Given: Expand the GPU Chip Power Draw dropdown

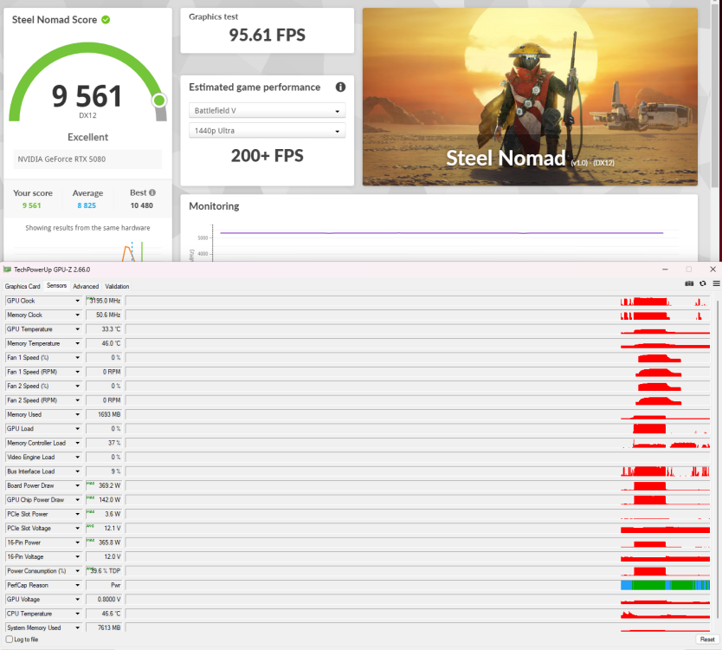Looking at the screenshot, I should (77, 500).
